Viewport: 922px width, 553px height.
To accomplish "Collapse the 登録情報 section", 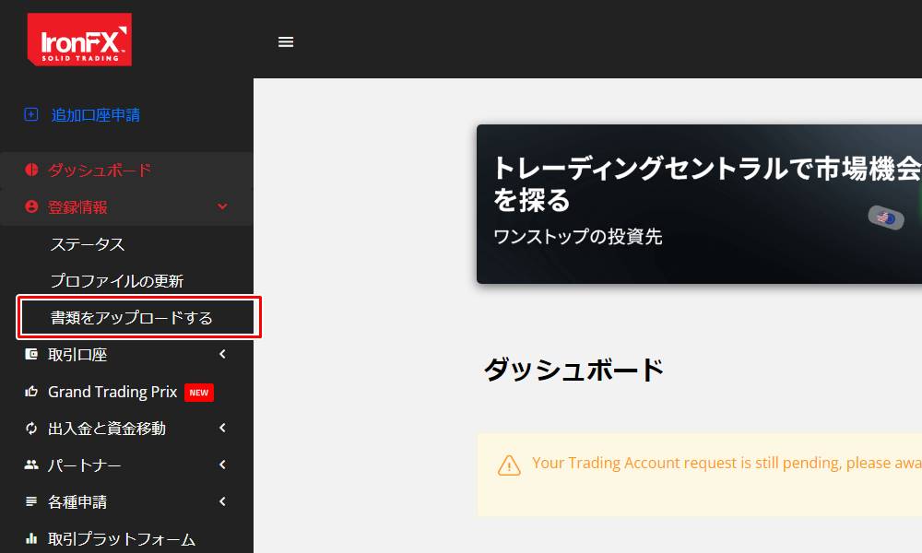I will click(x=221, y=206).
